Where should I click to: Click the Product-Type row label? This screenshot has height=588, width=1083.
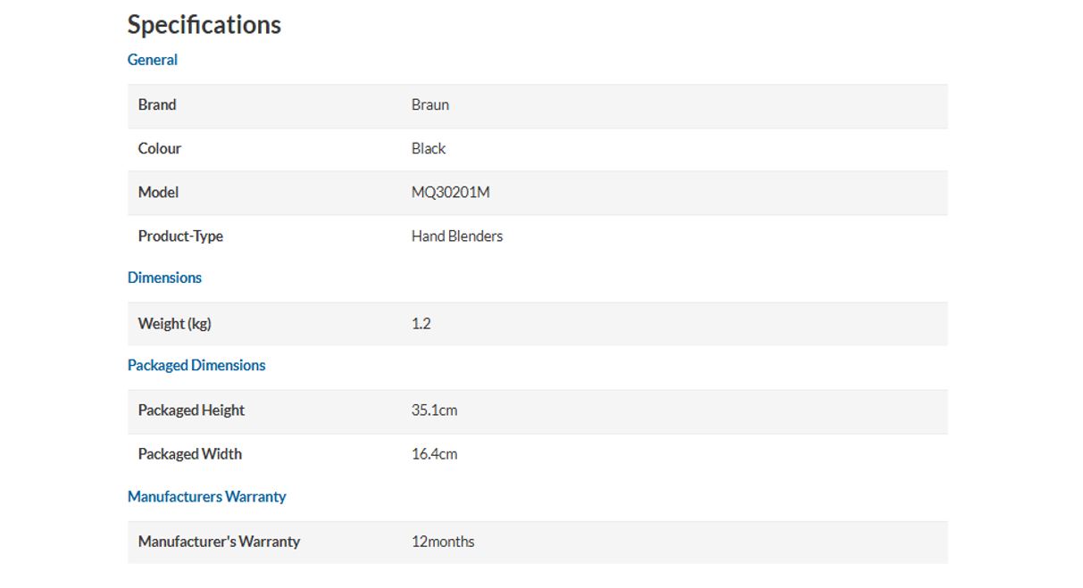pos(180,236)
